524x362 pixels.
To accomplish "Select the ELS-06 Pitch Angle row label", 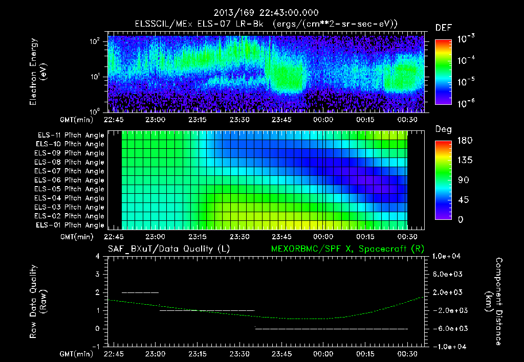I will click(70, 180).
